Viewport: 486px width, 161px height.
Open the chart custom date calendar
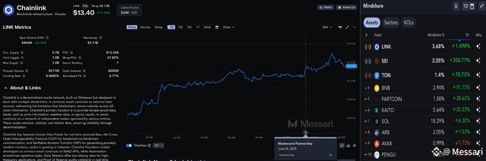[217, 27]
